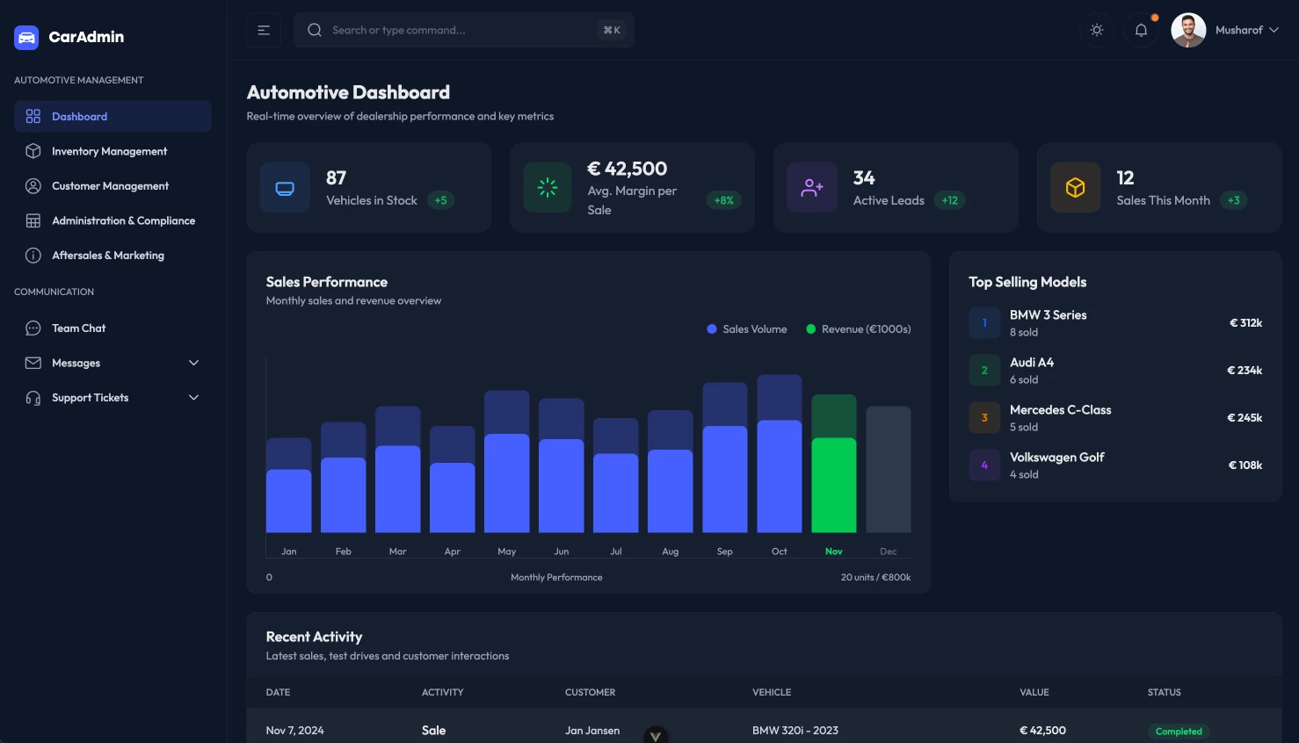Click the Active Leads user-plus icon
The height and width of the screenshot is (743, 1299).
coord(812,188)
